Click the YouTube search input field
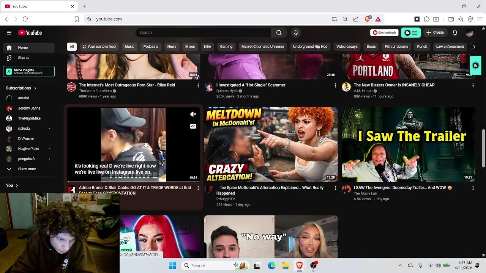 coord(203,33)
